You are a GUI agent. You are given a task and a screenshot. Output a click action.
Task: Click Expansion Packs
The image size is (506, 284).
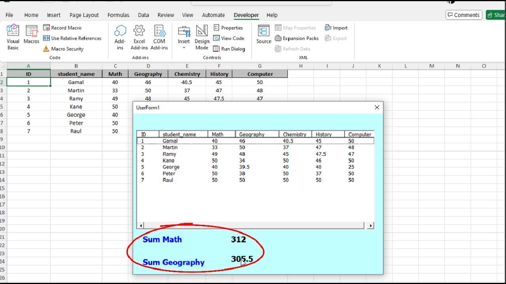pos(296,38)
